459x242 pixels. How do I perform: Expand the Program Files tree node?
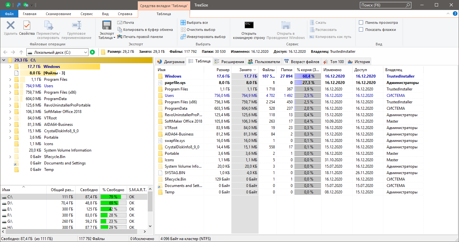click(10, 79)
